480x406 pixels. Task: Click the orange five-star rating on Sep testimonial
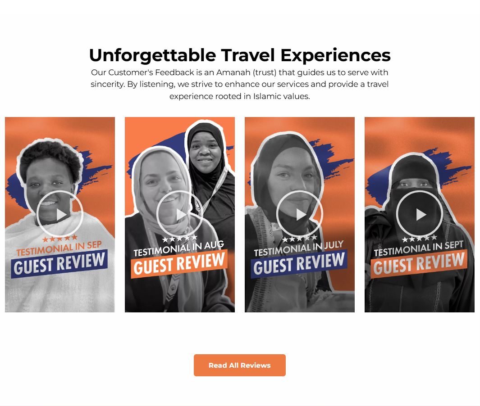60,238
